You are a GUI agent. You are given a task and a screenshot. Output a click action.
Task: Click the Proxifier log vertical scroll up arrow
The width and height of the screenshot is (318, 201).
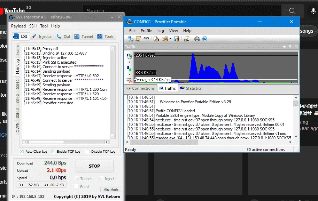tap(296, 98)
